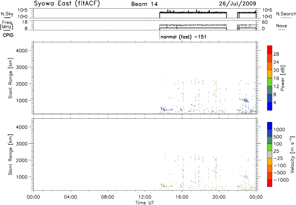Click the '4000' tick on the power panel
The height and width of the screenshot is (205, 296).
pos(21,51)
